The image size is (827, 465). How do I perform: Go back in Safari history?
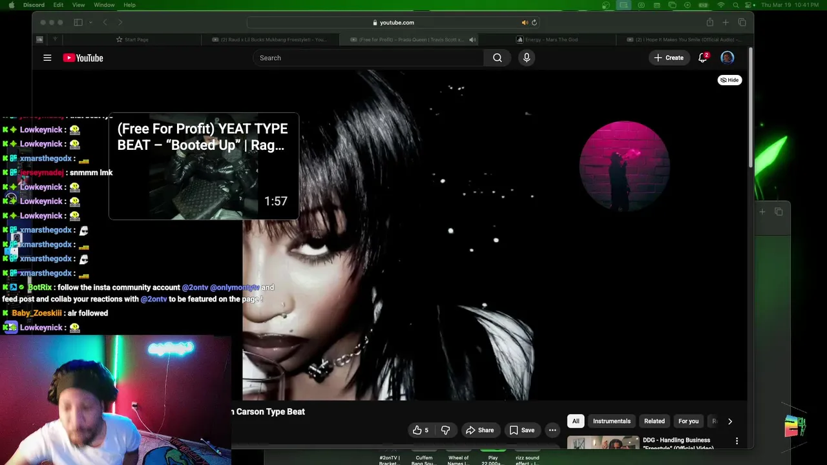(105, 23)
